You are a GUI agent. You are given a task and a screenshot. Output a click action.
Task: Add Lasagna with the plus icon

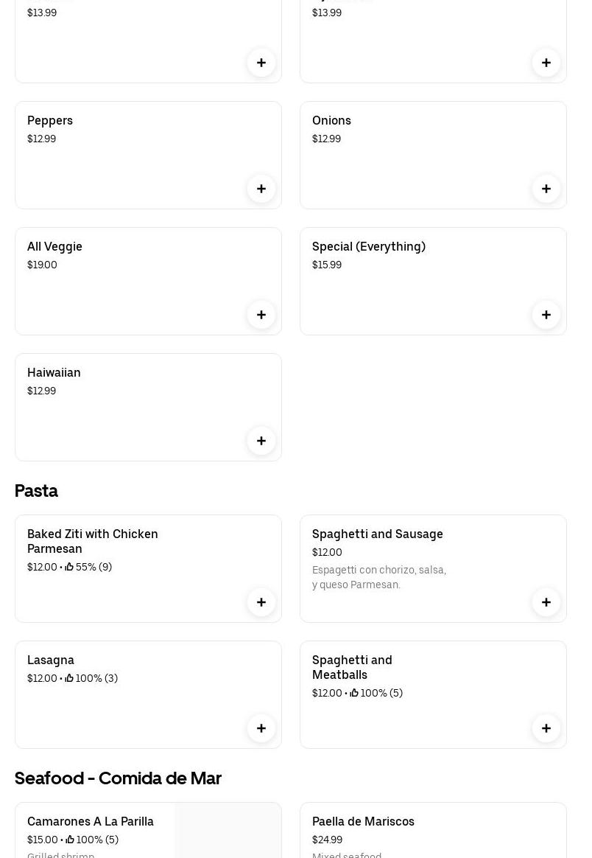(261, 728)
